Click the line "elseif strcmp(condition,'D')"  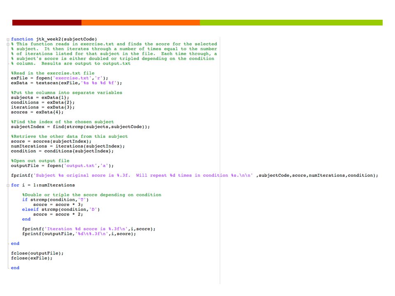tap(61, 209)
